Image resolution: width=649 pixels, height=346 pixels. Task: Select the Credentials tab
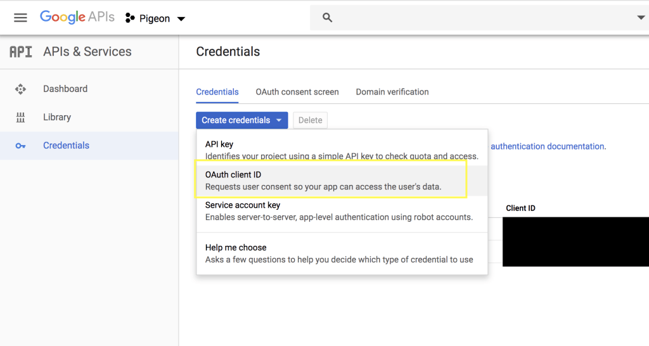217,92
